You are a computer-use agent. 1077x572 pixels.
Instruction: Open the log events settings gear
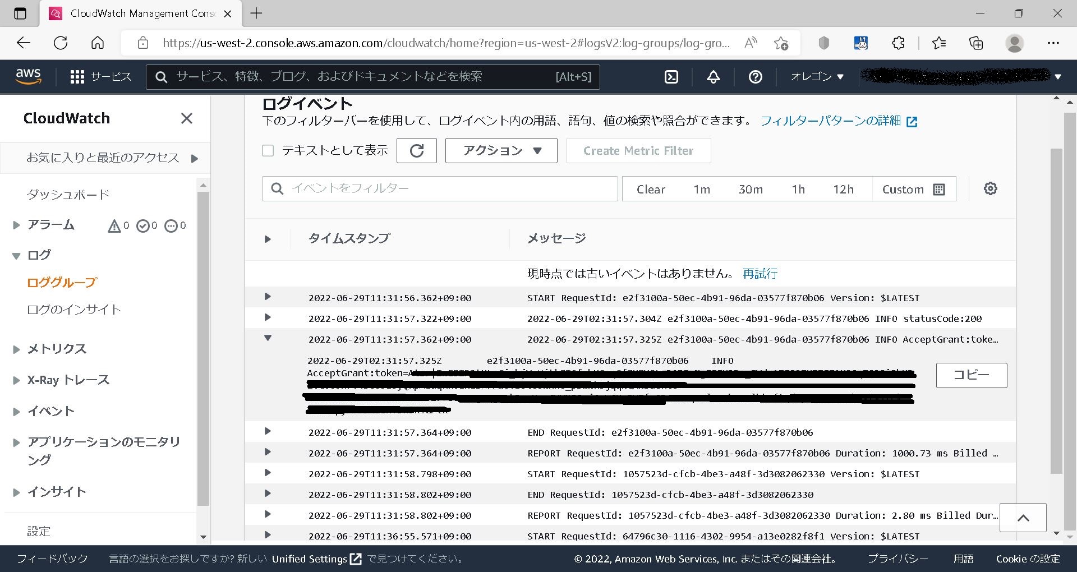click(991, 188)
